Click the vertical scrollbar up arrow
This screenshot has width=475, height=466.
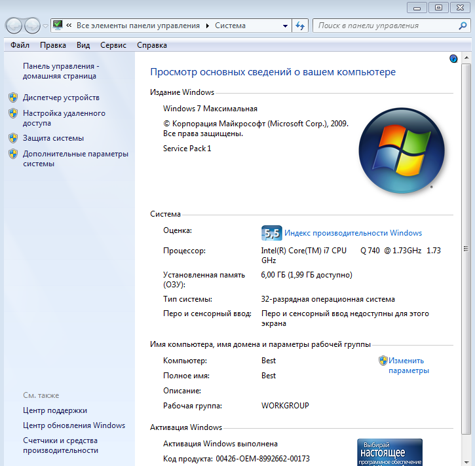[466, 58]
